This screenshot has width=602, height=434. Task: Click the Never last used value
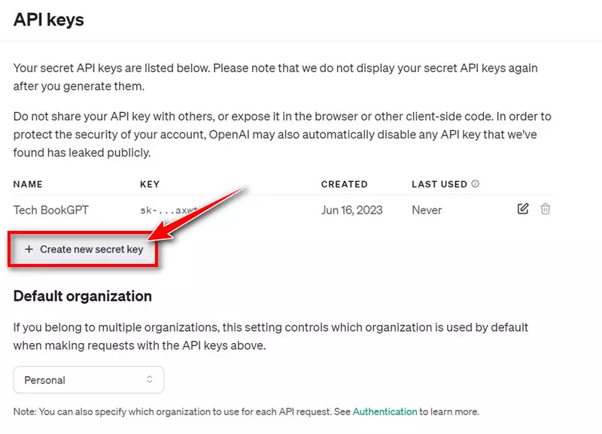[427, 210]
